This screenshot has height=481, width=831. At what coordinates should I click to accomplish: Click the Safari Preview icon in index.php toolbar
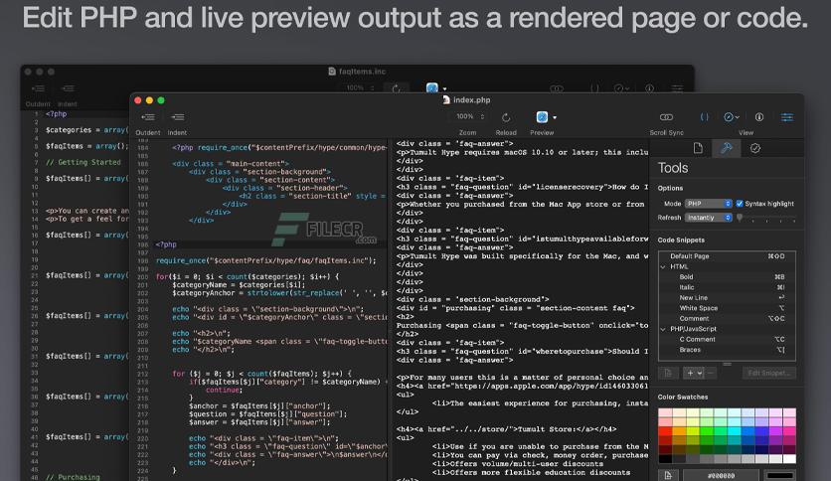click(542, 117)
